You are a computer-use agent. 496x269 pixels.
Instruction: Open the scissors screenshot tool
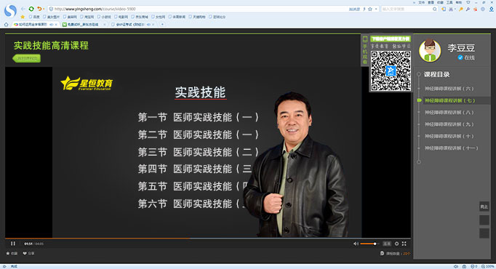pyautogui.click(x=450, y=9)
